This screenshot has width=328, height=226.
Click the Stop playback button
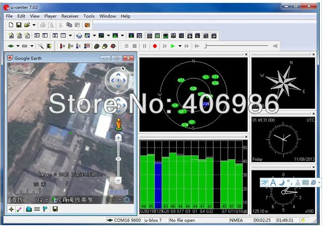click(x=135, y=46)
